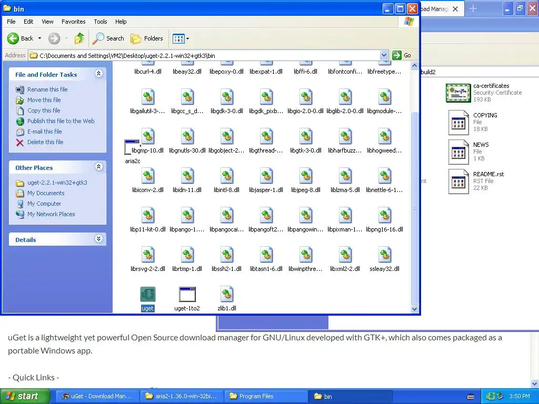Viewport: 539px width, 404px height.
Task: Open new tab in background browser
Action: pyautogui.click(x=473, y=8)
